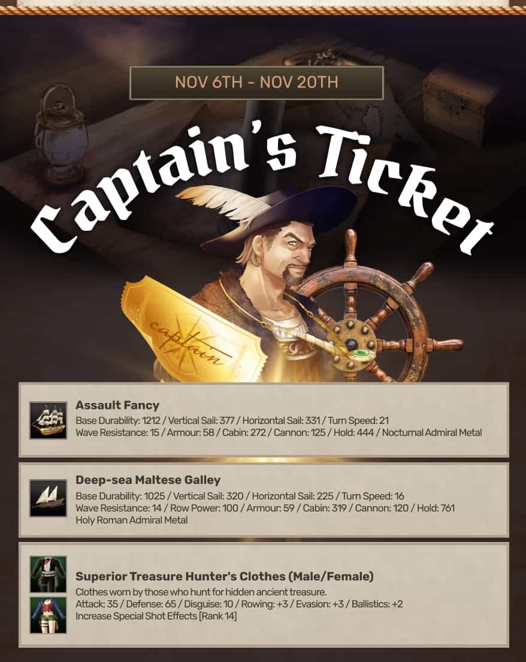This screenshot has height=662, width=526.
Task: Select the male Treasure Hunter's Clothes icon
Action: tap(48, 574)
